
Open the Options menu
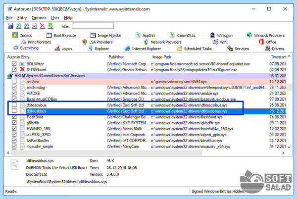pyautogui.click(x=39, y=18)
